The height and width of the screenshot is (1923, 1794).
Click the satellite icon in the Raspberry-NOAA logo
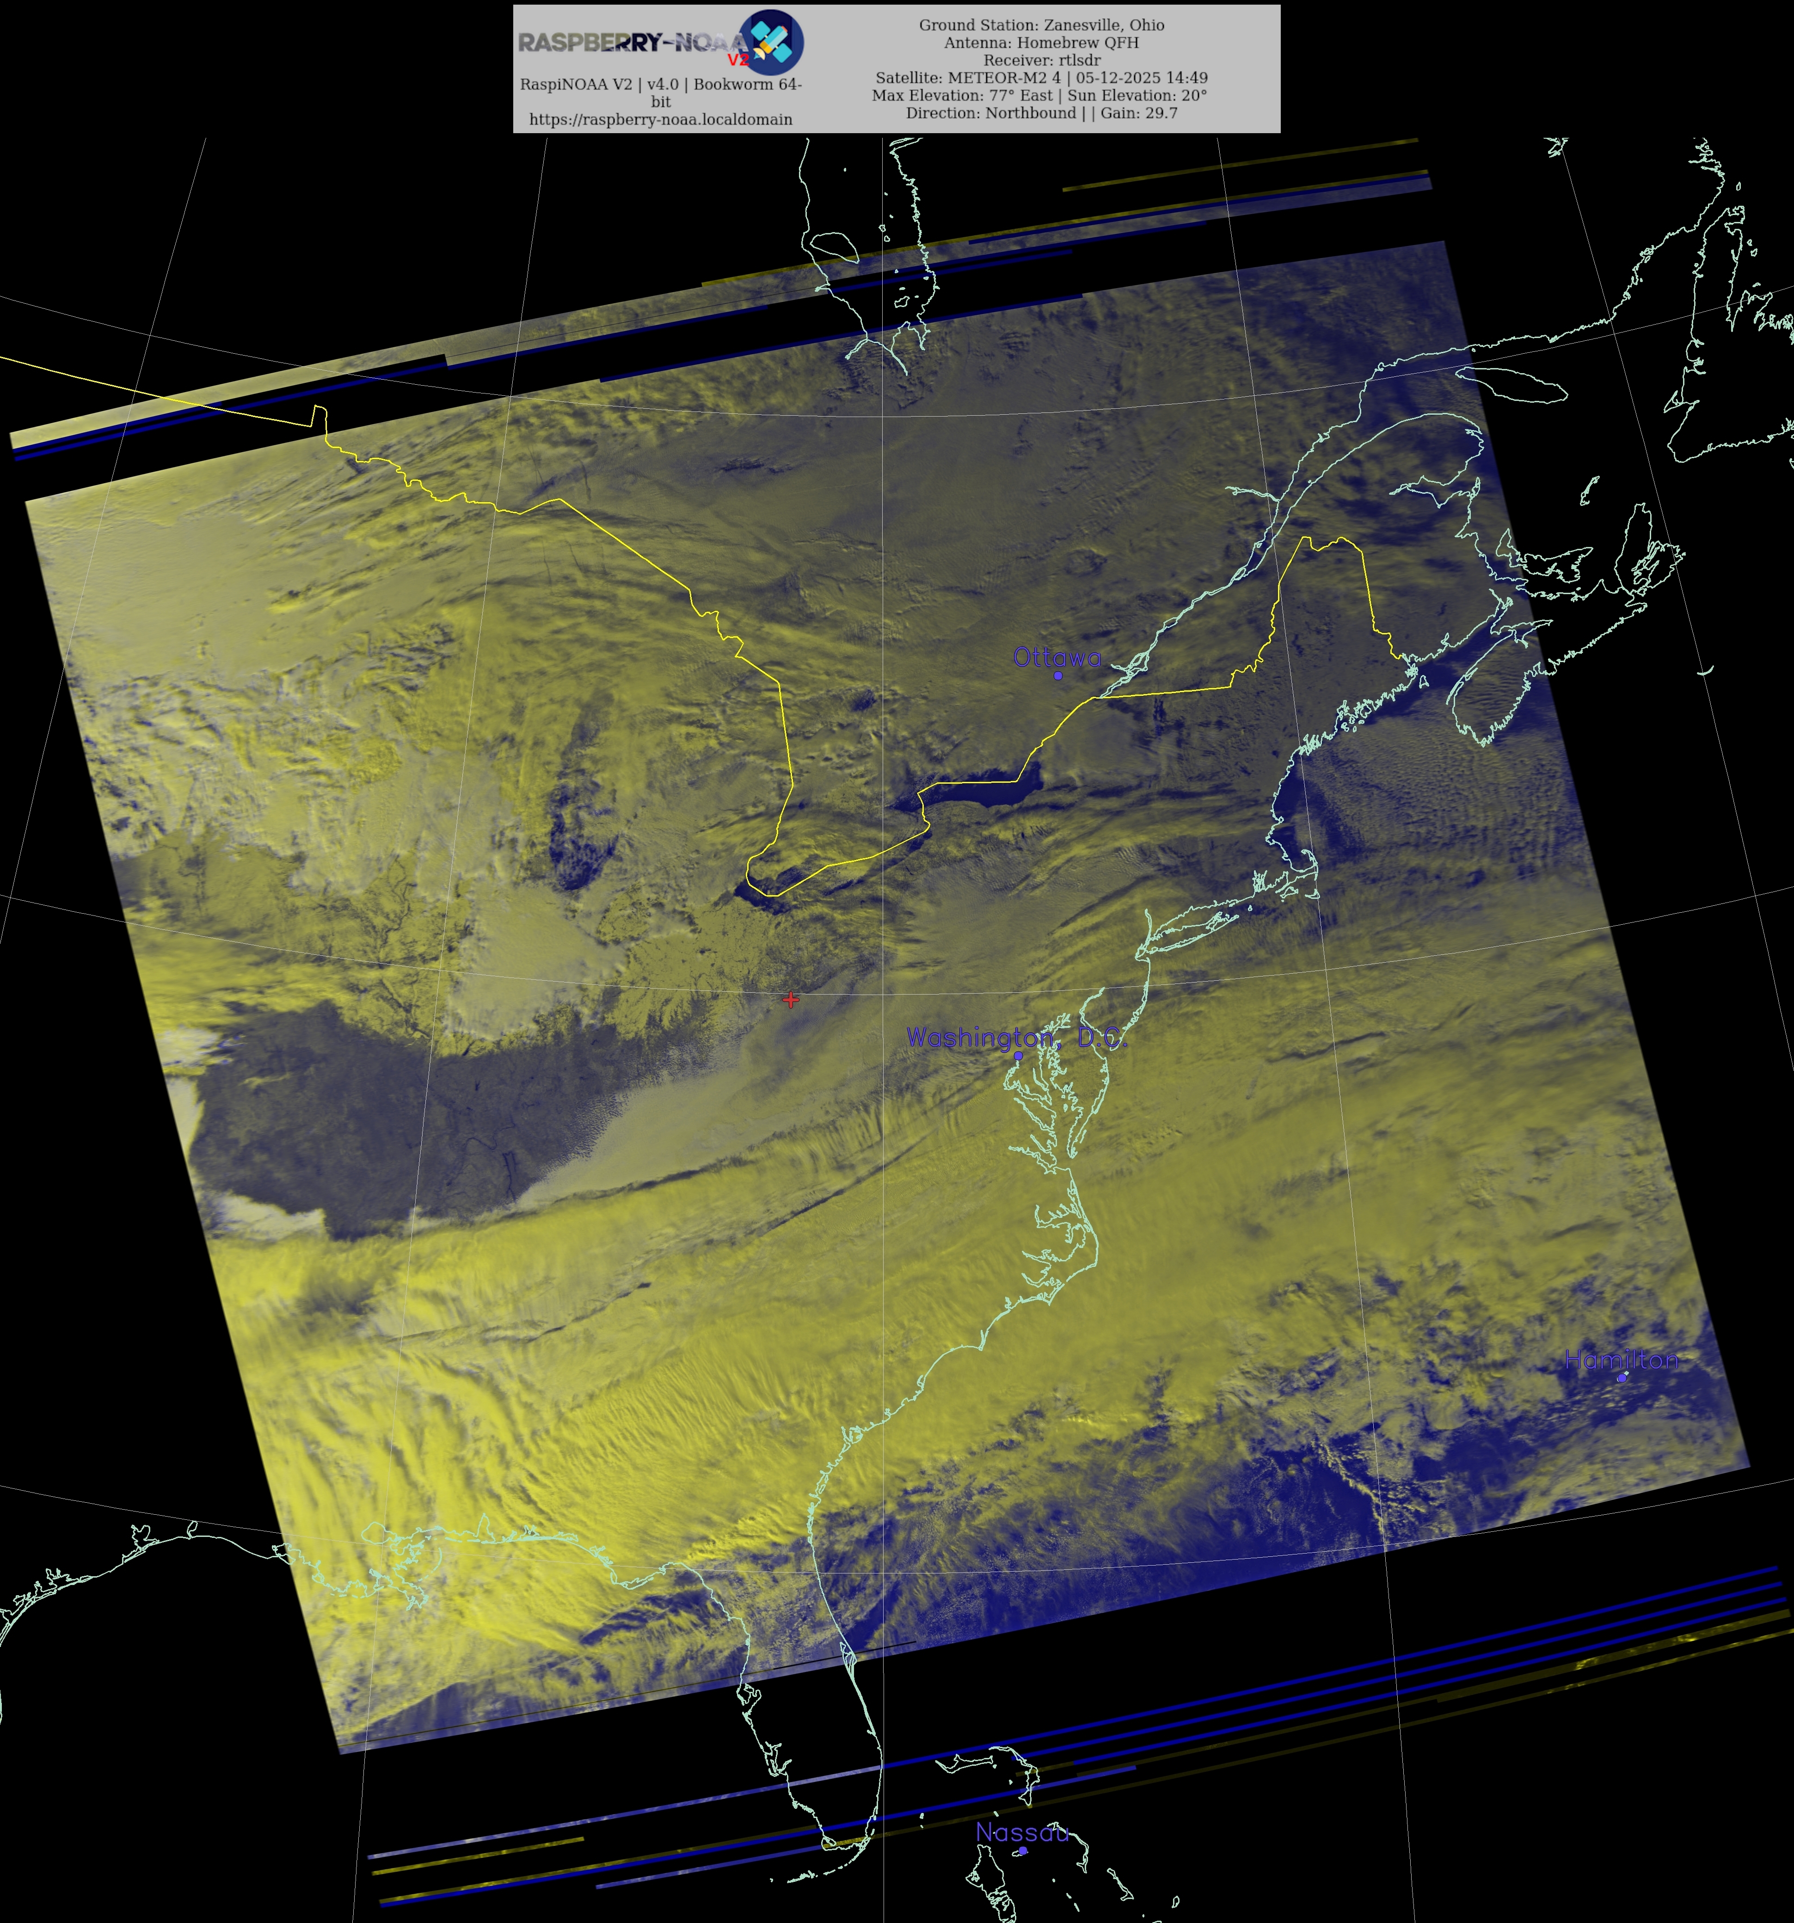771,43
